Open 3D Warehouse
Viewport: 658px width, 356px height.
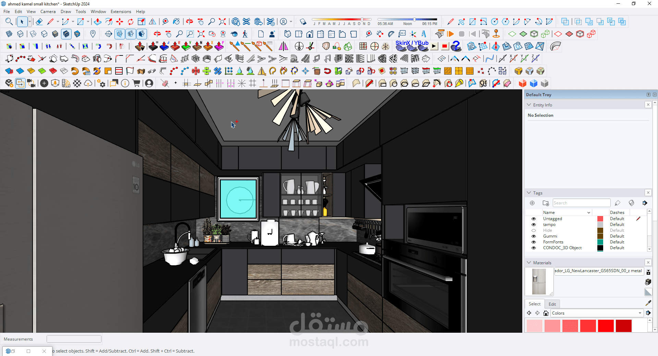click(235, 22)
